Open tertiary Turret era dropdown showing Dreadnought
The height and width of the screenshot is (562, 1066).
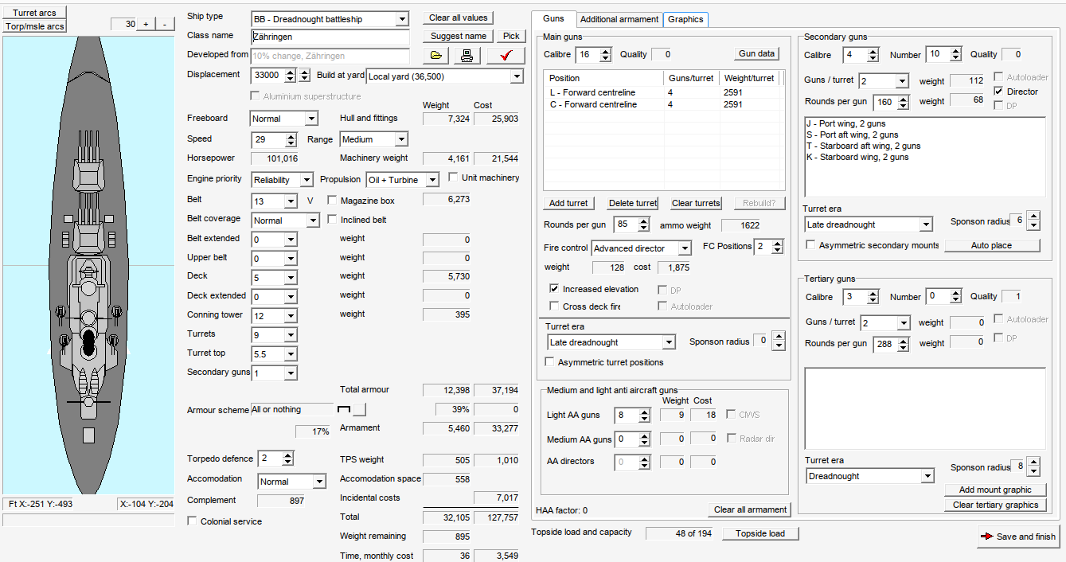(x=927, y=476)
